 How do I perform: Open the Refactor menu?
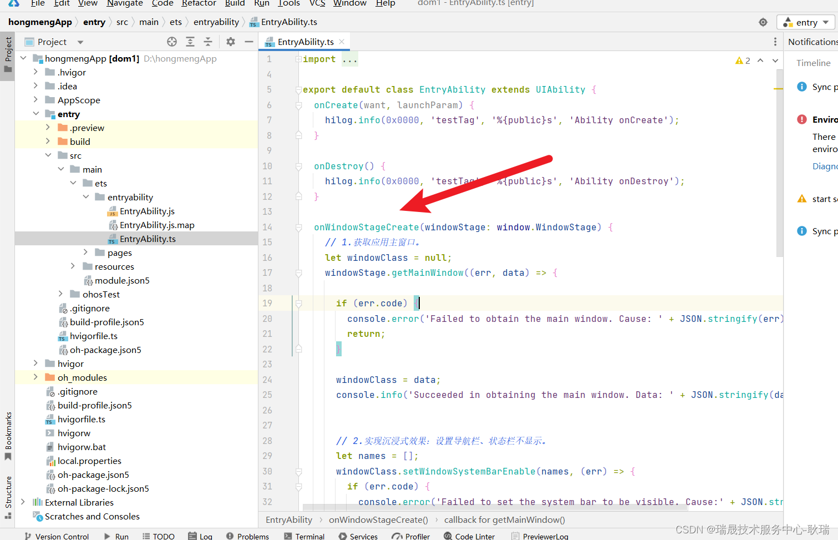click(x=199, y=3)
